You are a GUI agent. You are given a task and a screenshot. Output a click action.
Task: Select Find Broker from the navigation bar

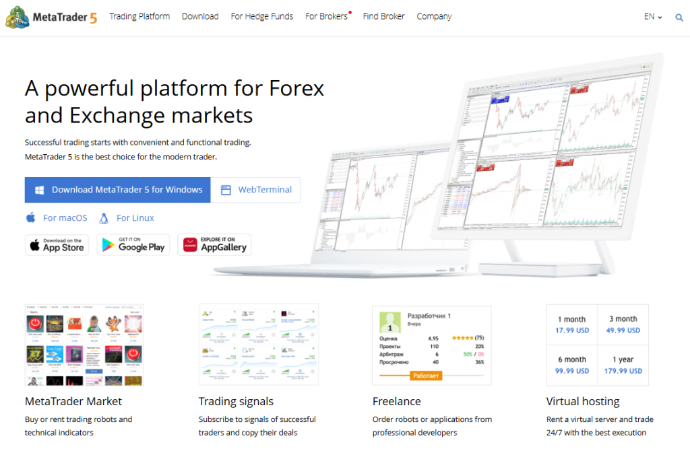point(383,17)
